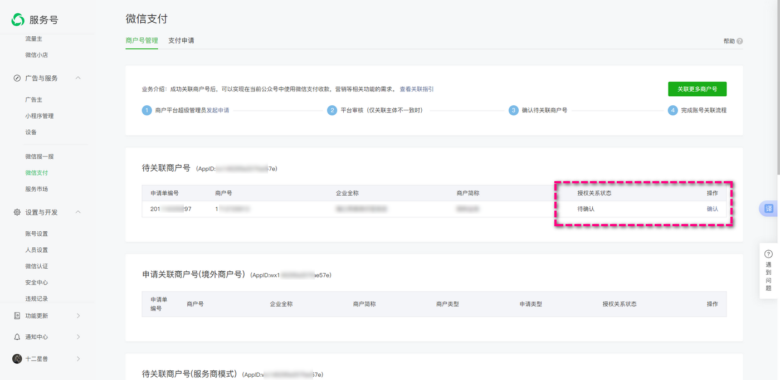Open 违规记录 in the sidebar

point(37,299)
